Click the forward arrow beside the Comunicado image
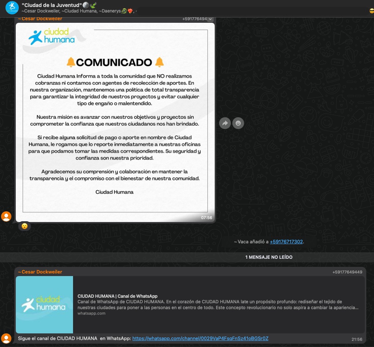Image resolution: width=374 pixels, height=347 pixels. coord(225,123)
